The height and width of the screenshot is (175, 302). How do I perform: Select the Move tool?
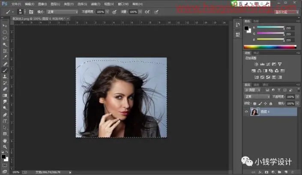(5, 26)
